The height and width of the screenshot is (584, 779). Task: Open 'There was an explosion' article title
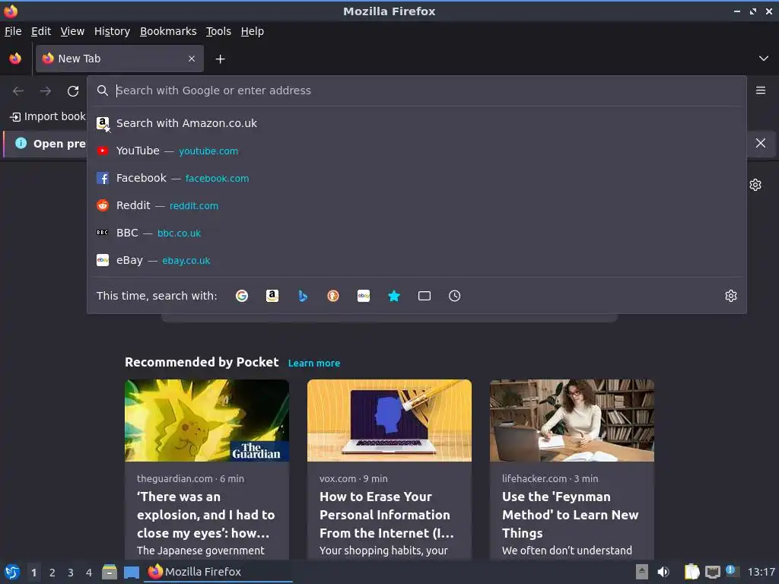[205, 515]
